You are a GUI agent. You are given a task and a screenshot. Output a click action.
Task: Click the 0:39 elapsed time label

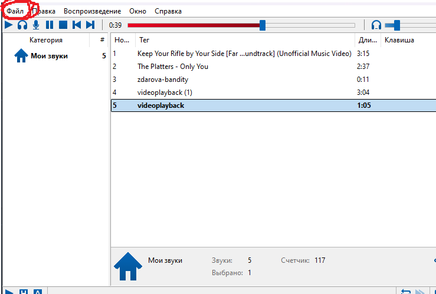[x=116, y=25]
